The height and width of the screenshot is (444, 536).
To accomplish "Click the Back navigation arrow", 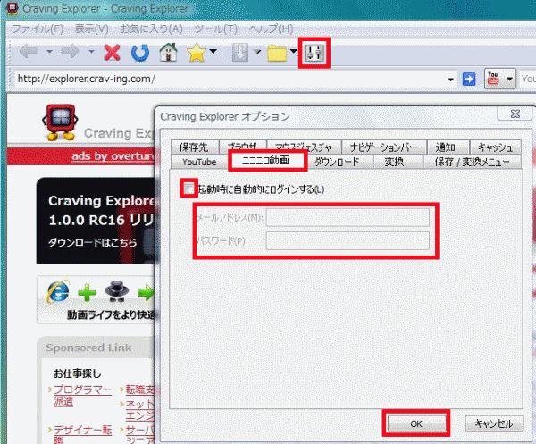I will pos(29,52).
